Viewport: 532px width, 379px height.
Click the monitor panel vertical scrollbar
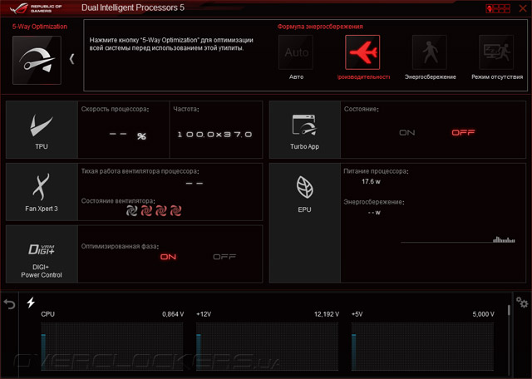509,310
